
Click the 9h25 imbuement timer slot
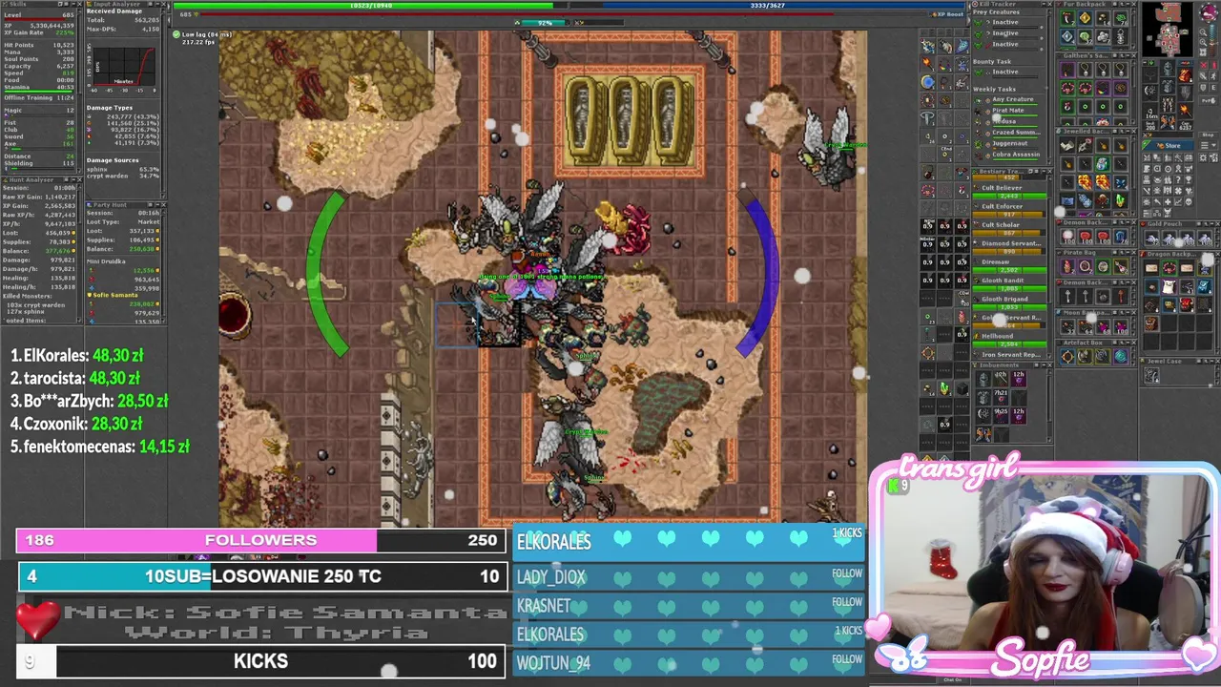[1001, 416]
